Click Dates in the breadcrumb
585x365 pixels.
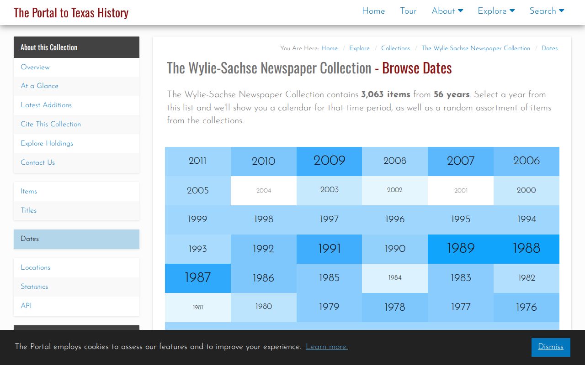click(x=549, y=48)
